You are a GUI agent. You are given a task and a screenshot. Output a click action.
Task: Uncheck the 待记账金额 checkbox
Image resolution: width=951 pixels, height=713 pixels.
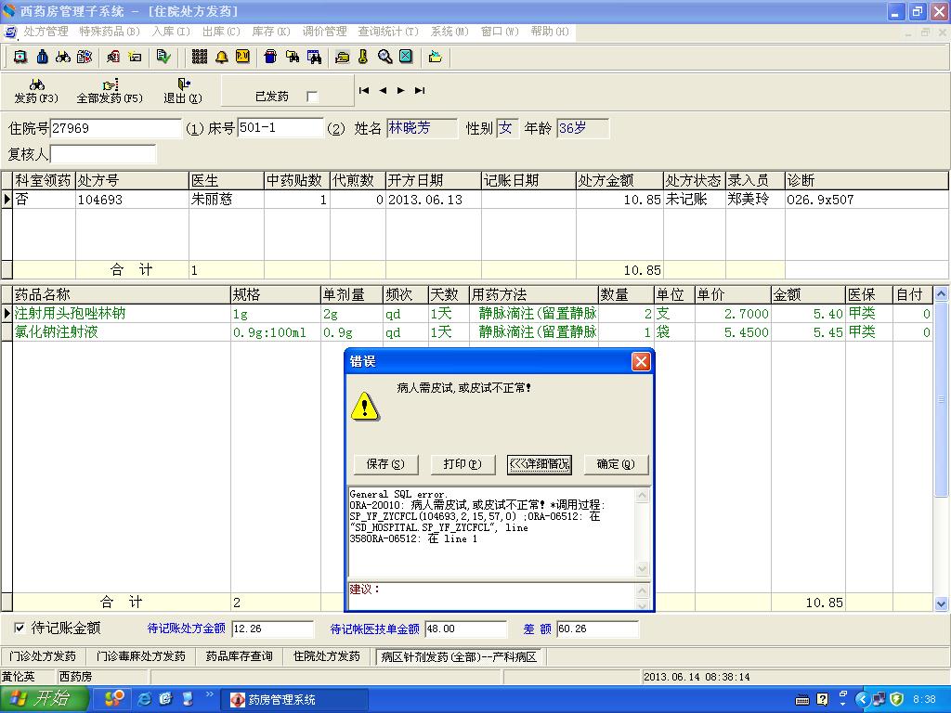point(20,628)
